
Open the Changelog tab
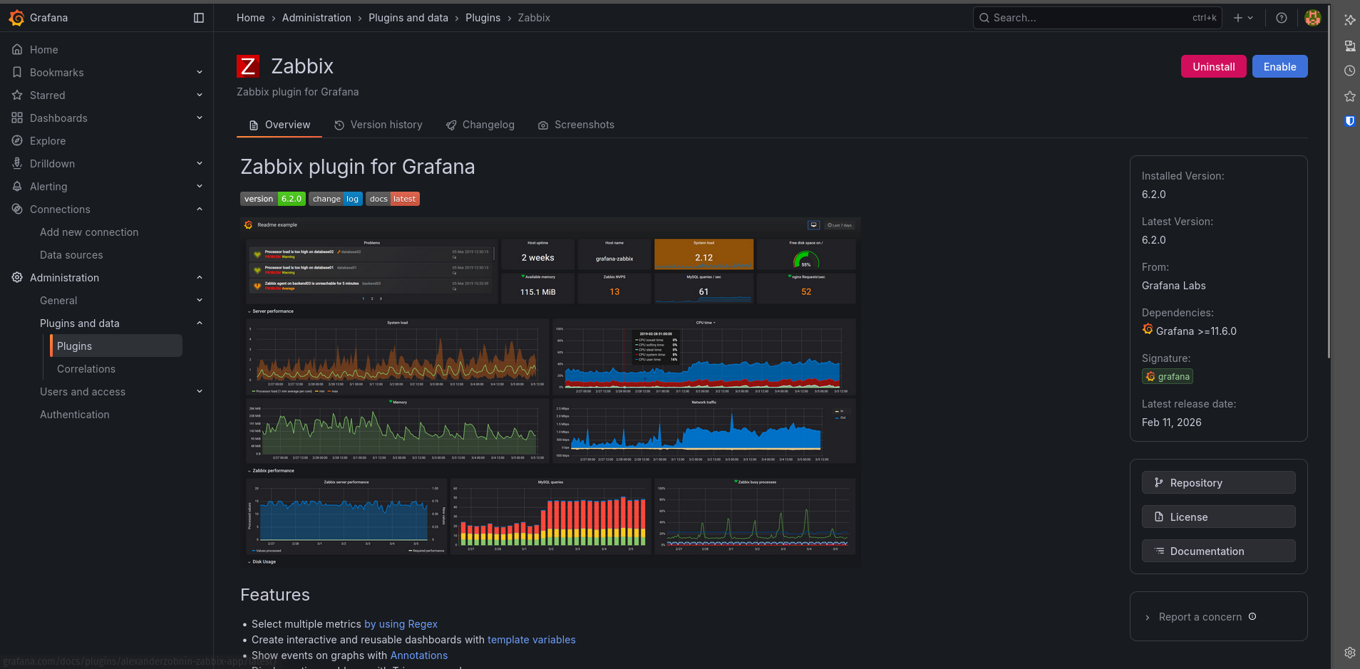pyautogui.click(x=480, y=125)
